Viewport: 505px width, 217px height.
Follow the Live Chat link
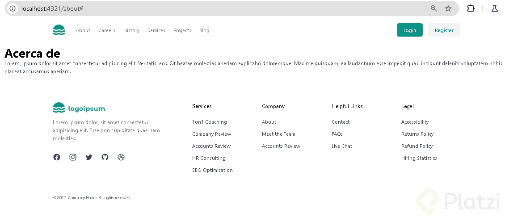[x=342, y=146]
